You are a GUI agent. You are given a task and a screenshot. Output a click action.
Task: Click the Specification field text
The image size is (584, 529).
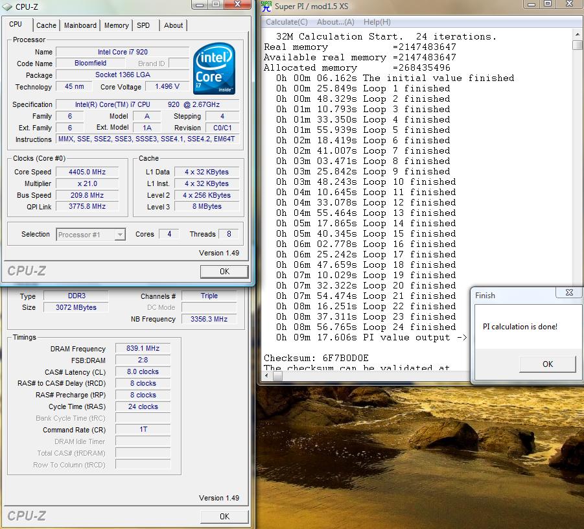pos(148,104)
